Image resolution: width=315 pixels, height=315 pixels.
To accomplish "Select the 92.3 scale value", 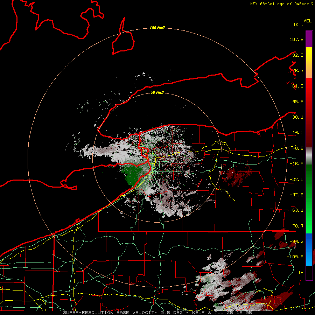I will (298, 55).
